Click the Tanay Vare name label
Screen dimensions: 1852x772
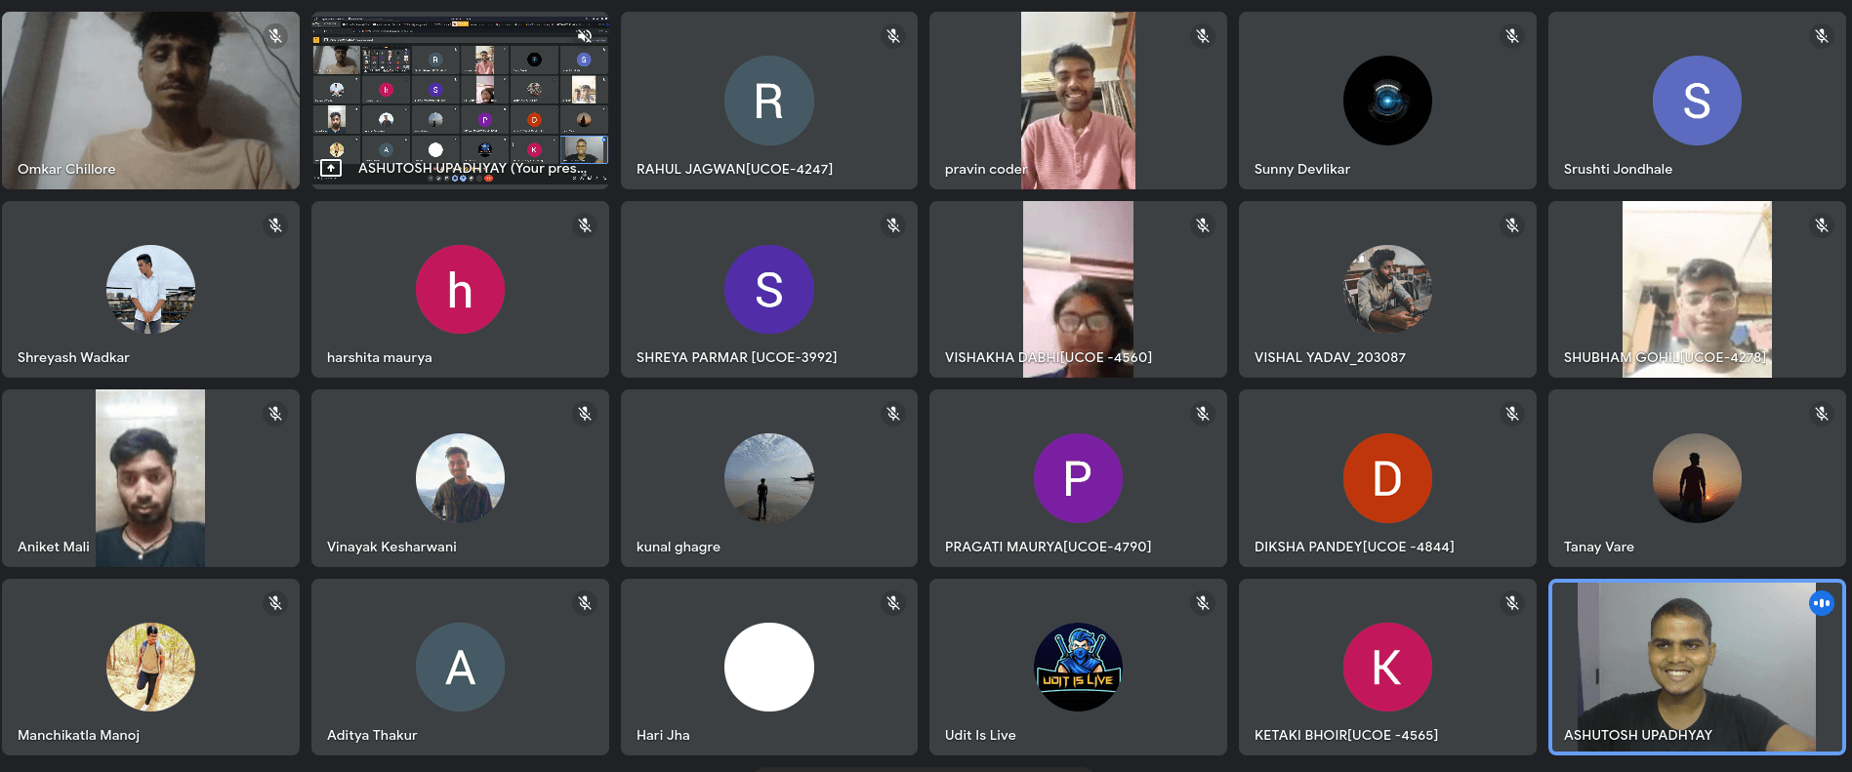[x=1598, y=547]
